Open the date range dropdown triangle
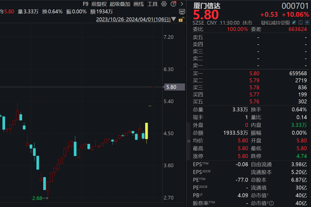 coord(174,19)
